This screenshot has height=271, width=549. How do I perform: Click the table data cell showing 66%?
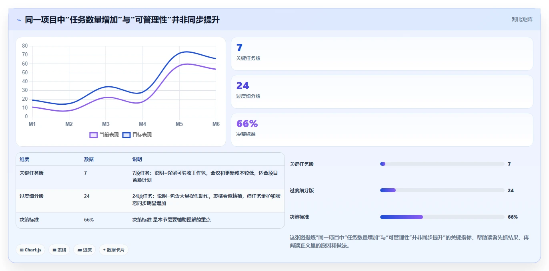pyautogui.click(x=89, y=220)
